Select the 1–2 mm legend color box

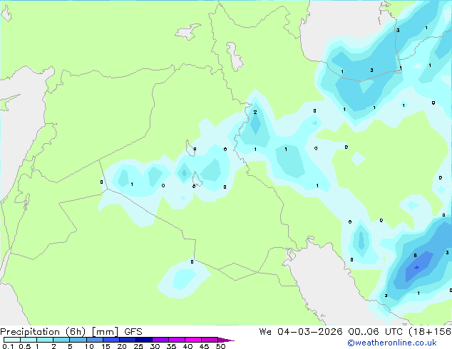[x=45, y=340]
